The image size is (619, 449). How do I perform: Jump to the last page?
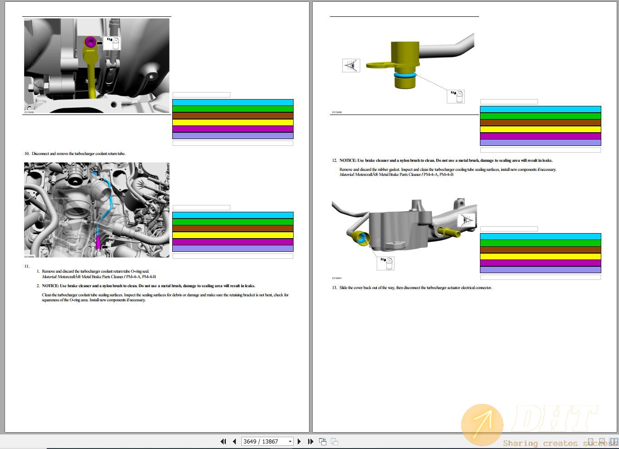tap(310, 441)
